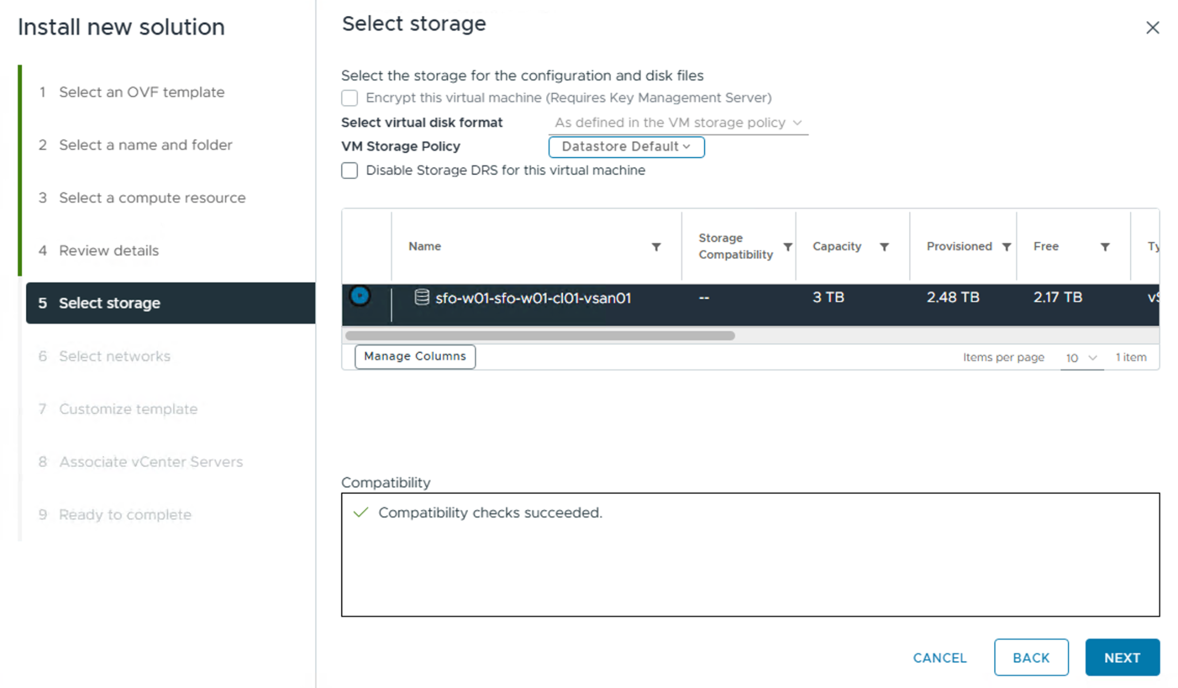Open the Items per page dropdown
Viewport: 1178px width, 688px height.
click(1081, 358)
